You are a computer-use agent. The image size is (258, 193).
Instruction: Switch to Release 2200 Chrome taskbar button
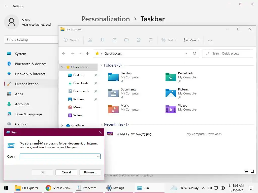[x=58, y=188]
